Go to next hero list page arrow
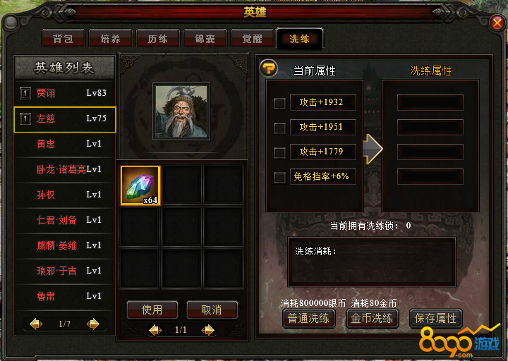Viewport: 508px width, 361px height. (93, 324)
